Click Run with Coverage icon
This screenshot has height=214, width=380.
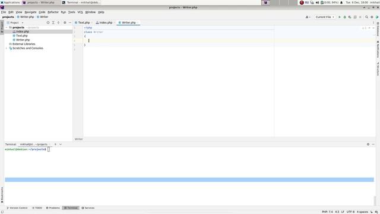point(350,17)
